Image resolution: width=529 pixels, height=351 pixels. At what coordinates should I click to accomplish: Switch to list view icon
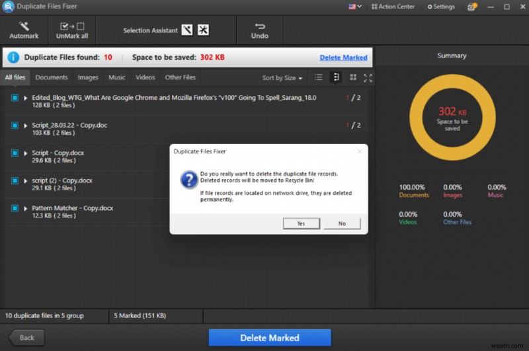coord(318,77)
